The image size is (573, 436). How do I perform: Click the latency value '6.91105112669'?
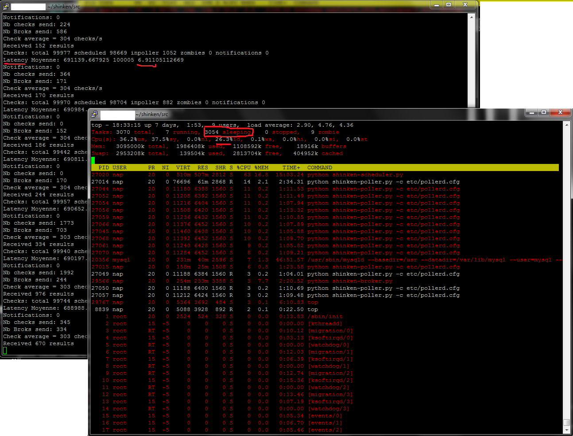pyautogui.click(x=161, y=60)
